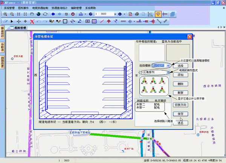This screenshot has height=163, width=226.
Task: Click the red diagonal line drawing tool
Action: coord(102,22)
